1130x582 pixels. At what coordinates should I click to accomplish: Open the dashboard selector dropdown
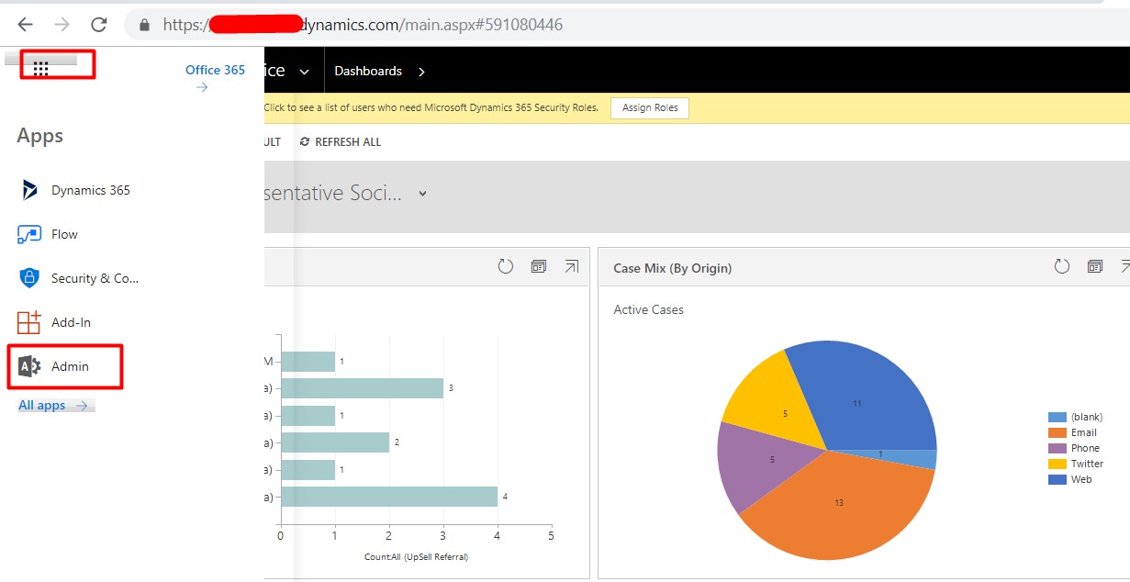[x=421, y=194]
